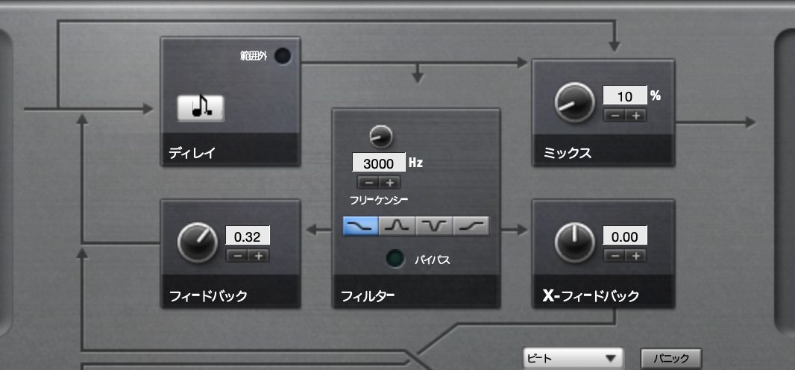Screen dimensions: 795x370
Task: Click the Hz unit label
Action: click(415, 163)
